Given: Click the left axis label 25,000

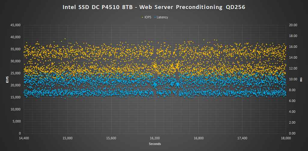Looking at the screenshot, I should [16, 73].
